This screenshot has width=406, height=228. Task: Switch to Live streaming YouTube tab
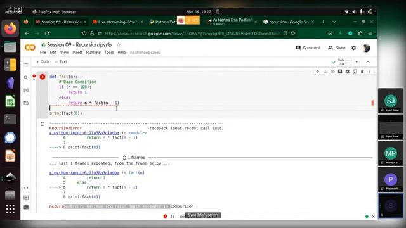[x=118, y=22]
